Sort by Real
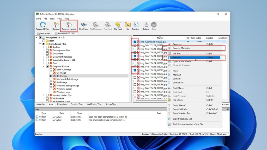Image resolution: width=267 pixels, height=150 pixels. (x=51, y=104)
